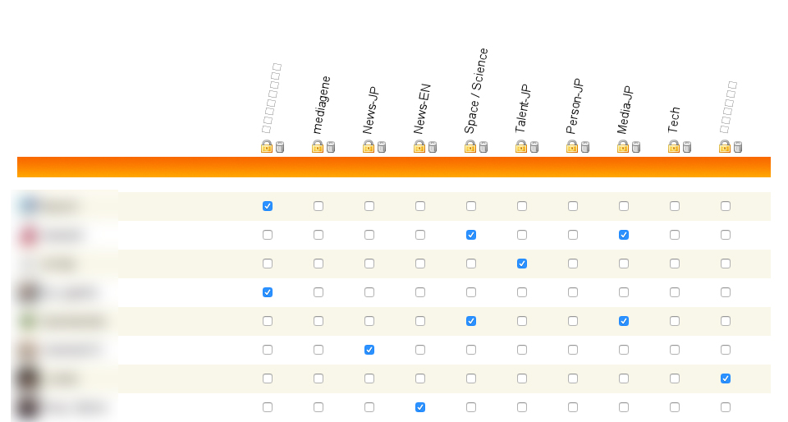Click the trash icon under Space / Science
The image size is (788, 422).
483,147
